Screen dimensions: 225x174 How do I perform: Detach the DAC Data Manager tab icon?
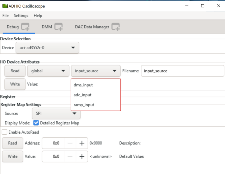pos(115,27)
